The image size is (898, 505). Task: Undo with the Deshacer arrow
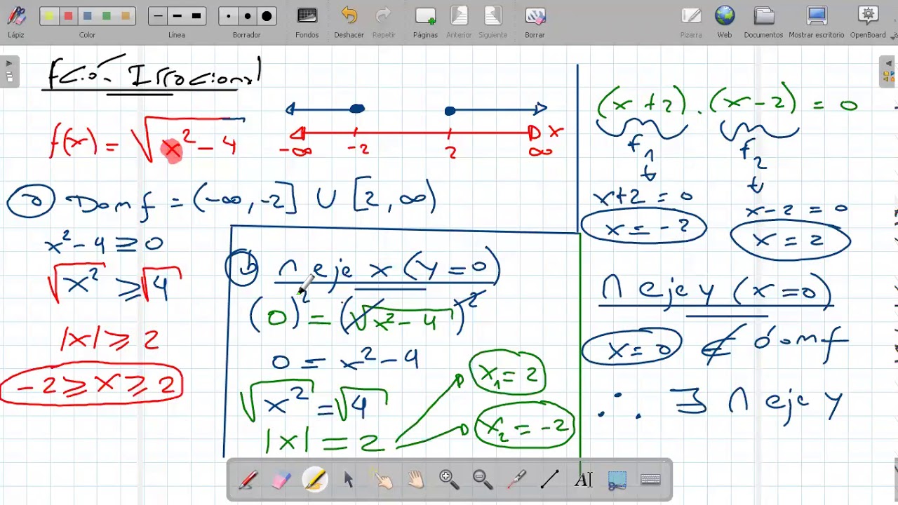(349, 15)
